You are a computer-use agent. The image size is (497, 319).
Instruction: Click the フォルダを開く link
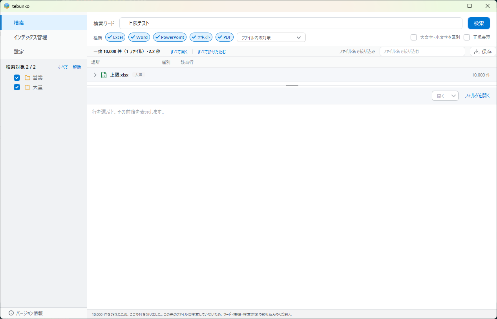477,96
